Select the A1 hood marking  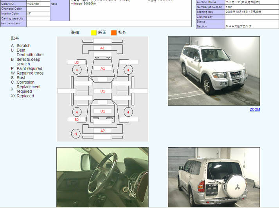click(x=103, y=68)
